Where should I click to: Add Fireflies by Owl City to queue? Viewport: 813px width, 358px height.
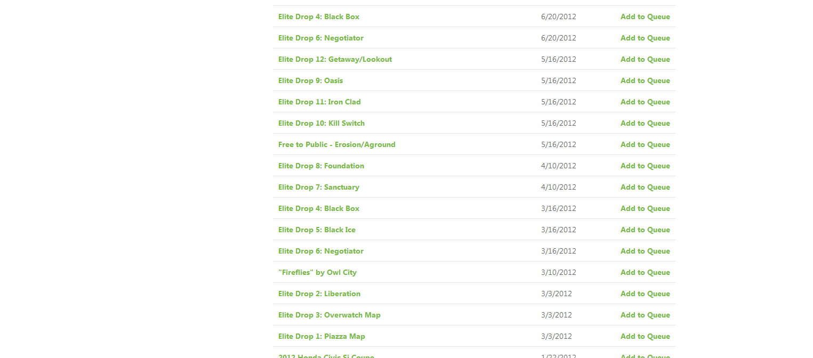(645, 272)
